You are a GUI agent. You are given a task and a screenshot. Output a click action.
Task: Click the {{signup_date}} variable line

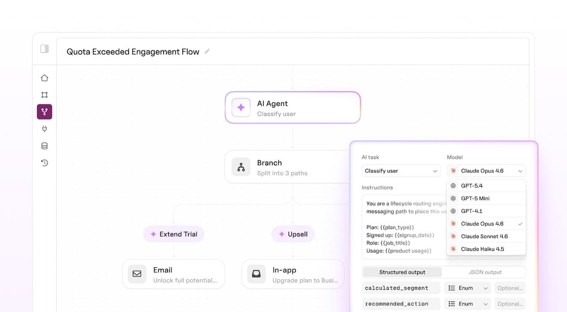coord(400,235)
